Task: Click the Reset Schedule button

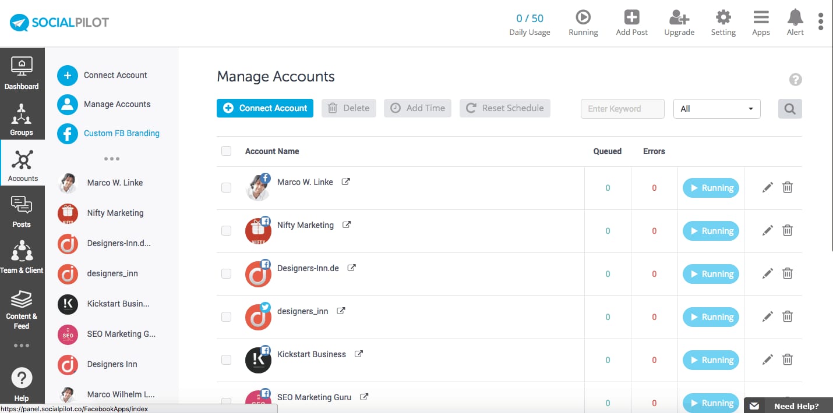Action: [505, 108]
